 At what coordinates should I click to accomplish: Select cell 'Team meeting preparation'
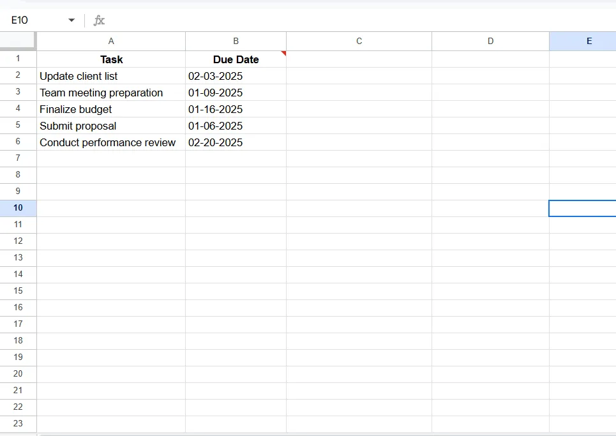111,93
